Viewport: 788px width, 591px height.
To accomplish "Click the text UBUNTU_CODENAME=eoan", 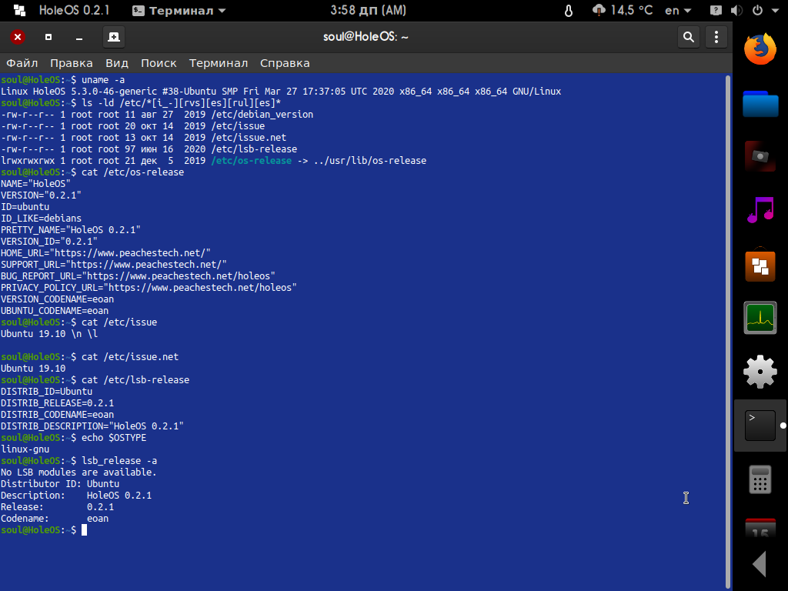I will (x=55, y=311).
